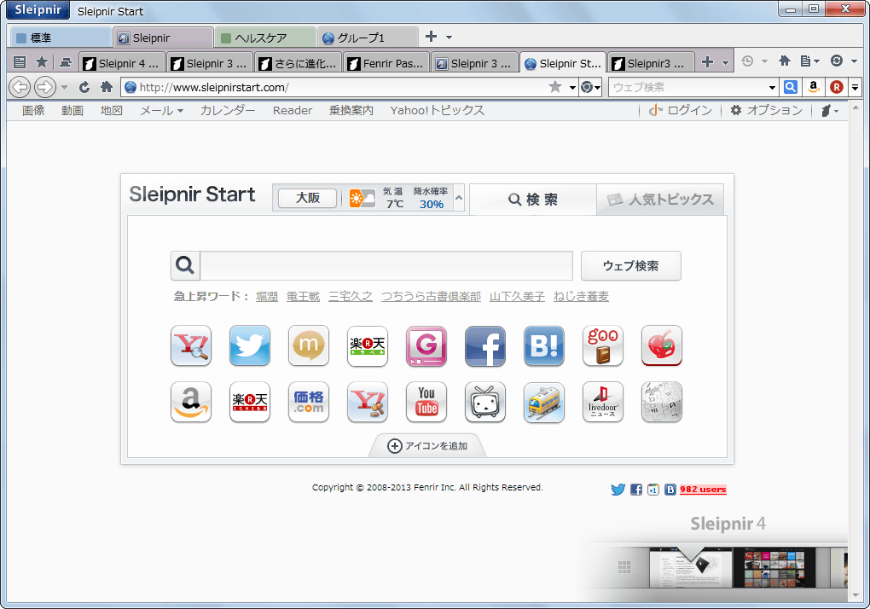
Task: Open the mixi "m" icon
Action: click(x=309, y=346)
